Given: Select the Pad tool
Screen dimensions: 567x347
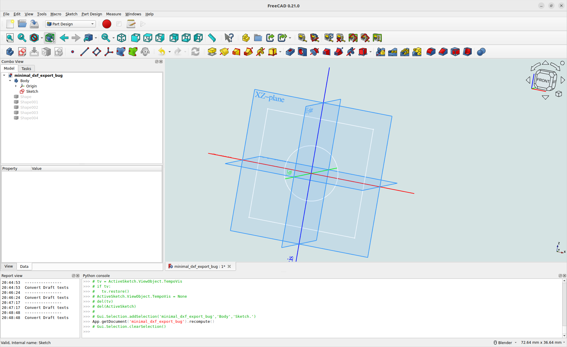Looking at the screenshot, I should point(212,52).
